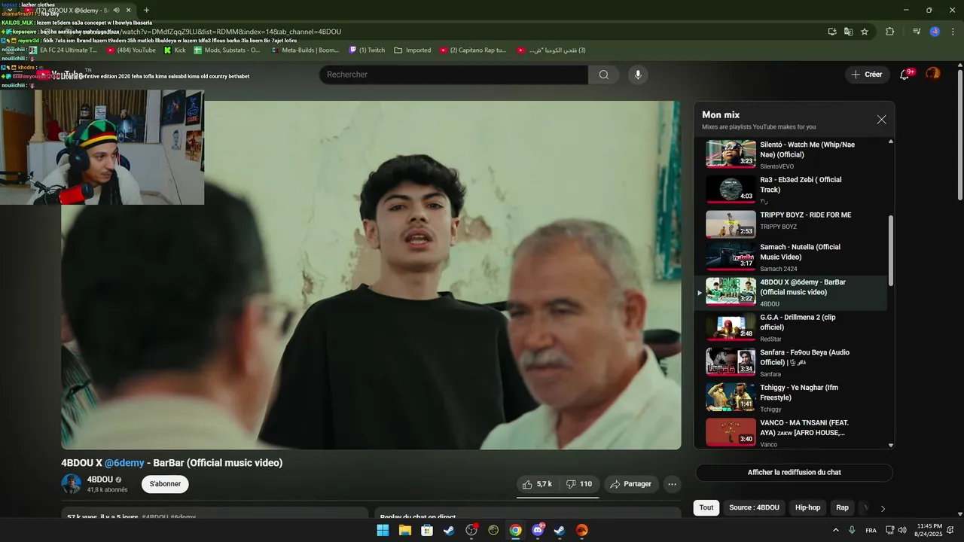Screen dimensions: 964x542
Task: Open Mods, Substats bookmark
Action: [x=227, y=50]
